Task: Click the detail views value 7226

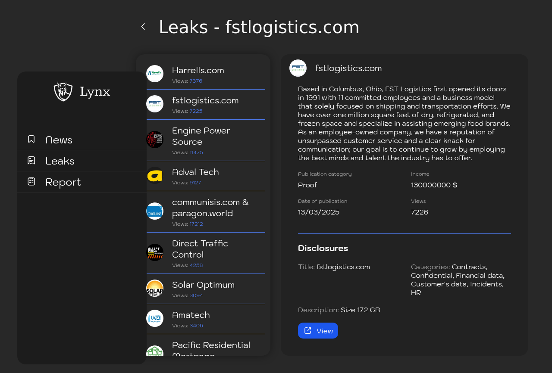Action: tap(420, 212)
